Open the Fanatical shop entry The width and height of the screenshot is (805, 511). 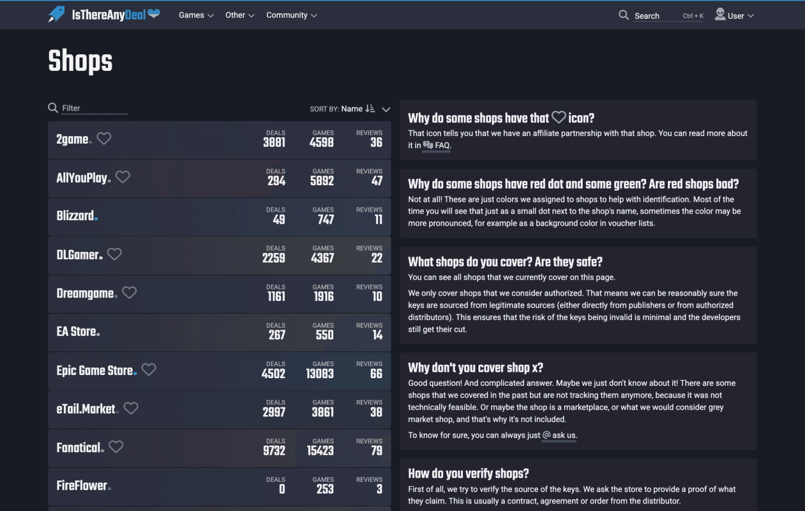(x=220, y=448)
